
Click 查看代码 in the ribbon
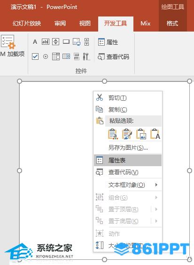pyautogui.click(x=113, y=56)
